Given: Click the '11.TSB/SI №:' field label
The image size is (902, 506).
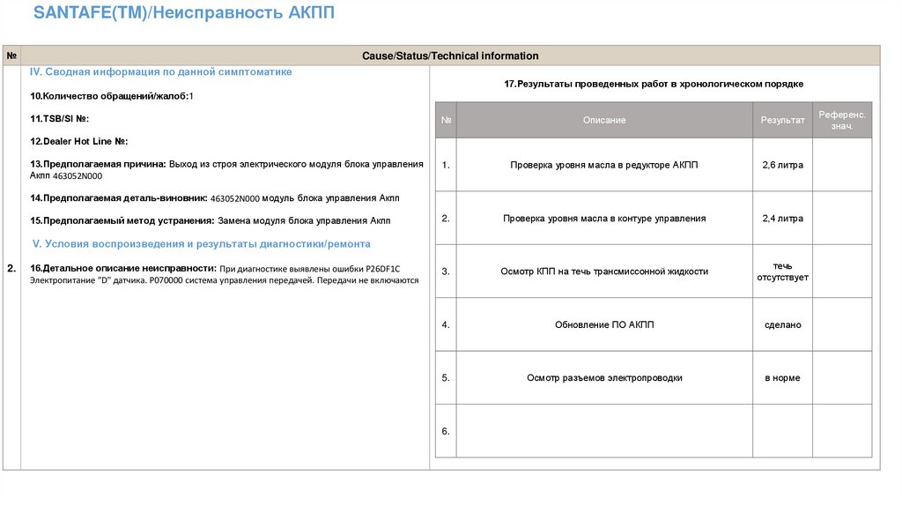Looking at the screenshot, I should 59,119.
